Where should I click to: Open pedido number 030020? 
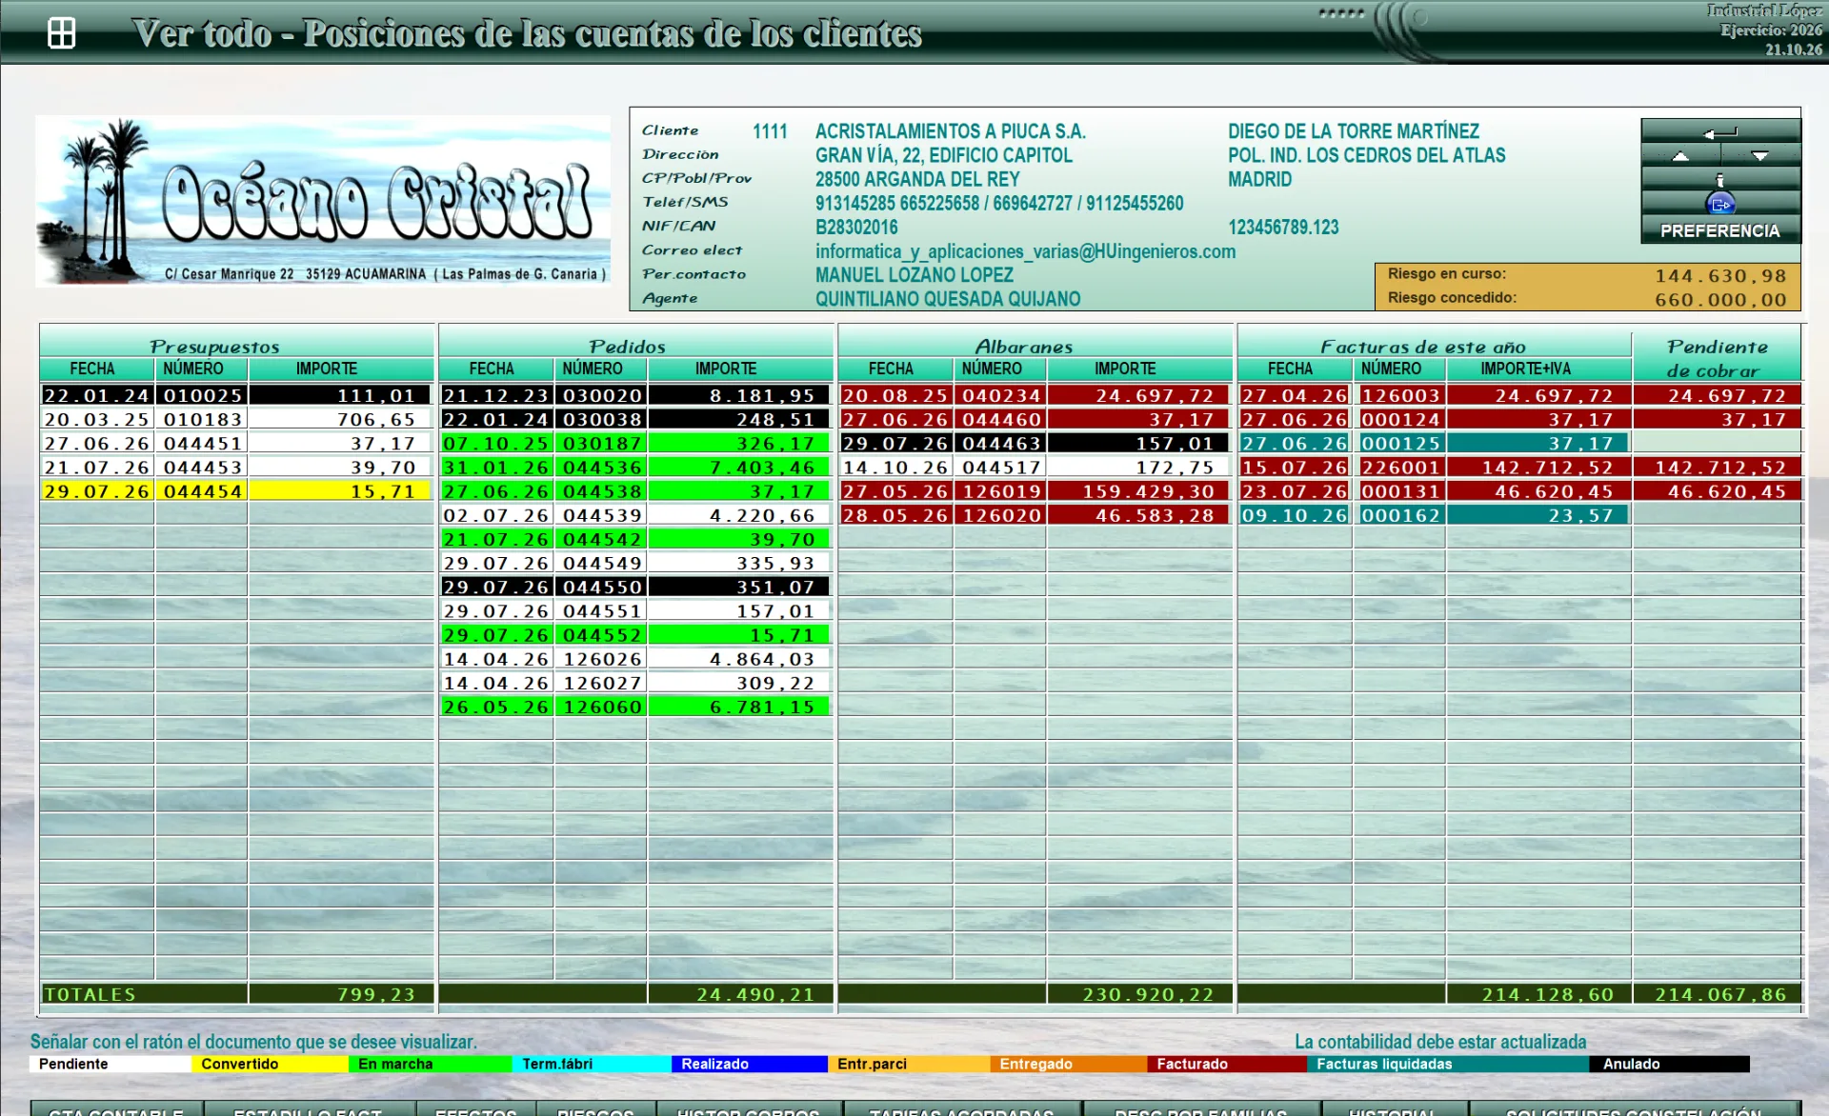point(602,395)
